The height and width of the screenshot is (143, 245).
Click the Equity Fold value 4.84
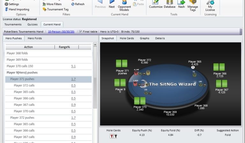click(x=170, y=135)
